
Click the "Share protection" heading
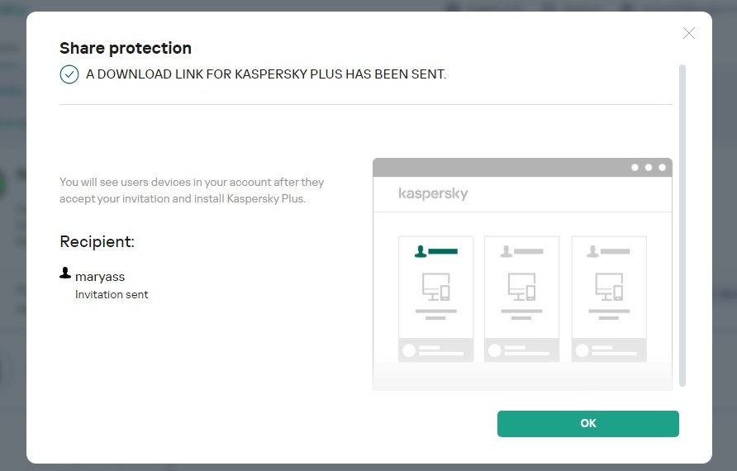coord(126,48)
